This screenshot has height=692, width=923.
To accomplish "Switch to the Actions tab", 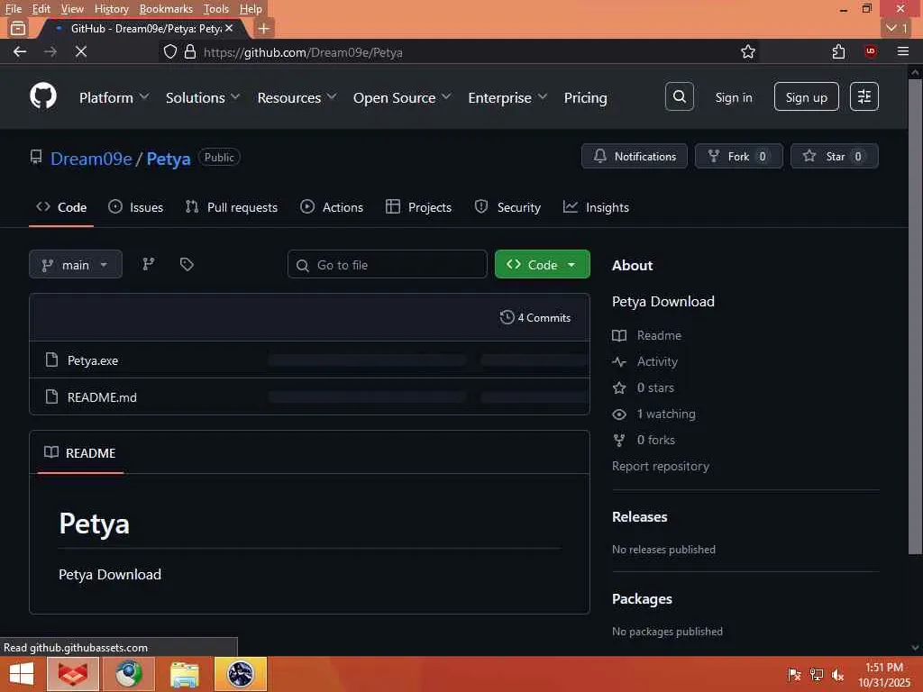I will [x=332, y=207].
